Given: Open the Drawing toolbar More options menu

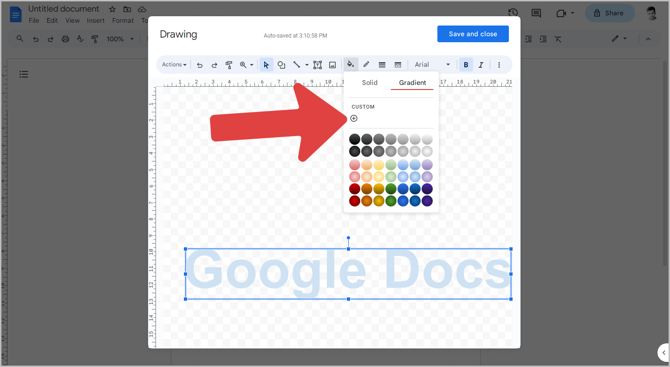Looking at the screenshot, I should [499, 65].
